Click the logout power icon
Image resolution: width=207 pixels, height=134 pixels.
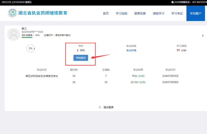tap(100, 107)
